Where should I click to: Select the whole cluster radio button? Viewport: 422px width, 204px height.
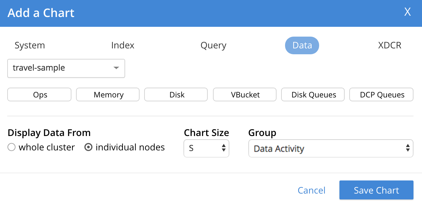point(11,147)
